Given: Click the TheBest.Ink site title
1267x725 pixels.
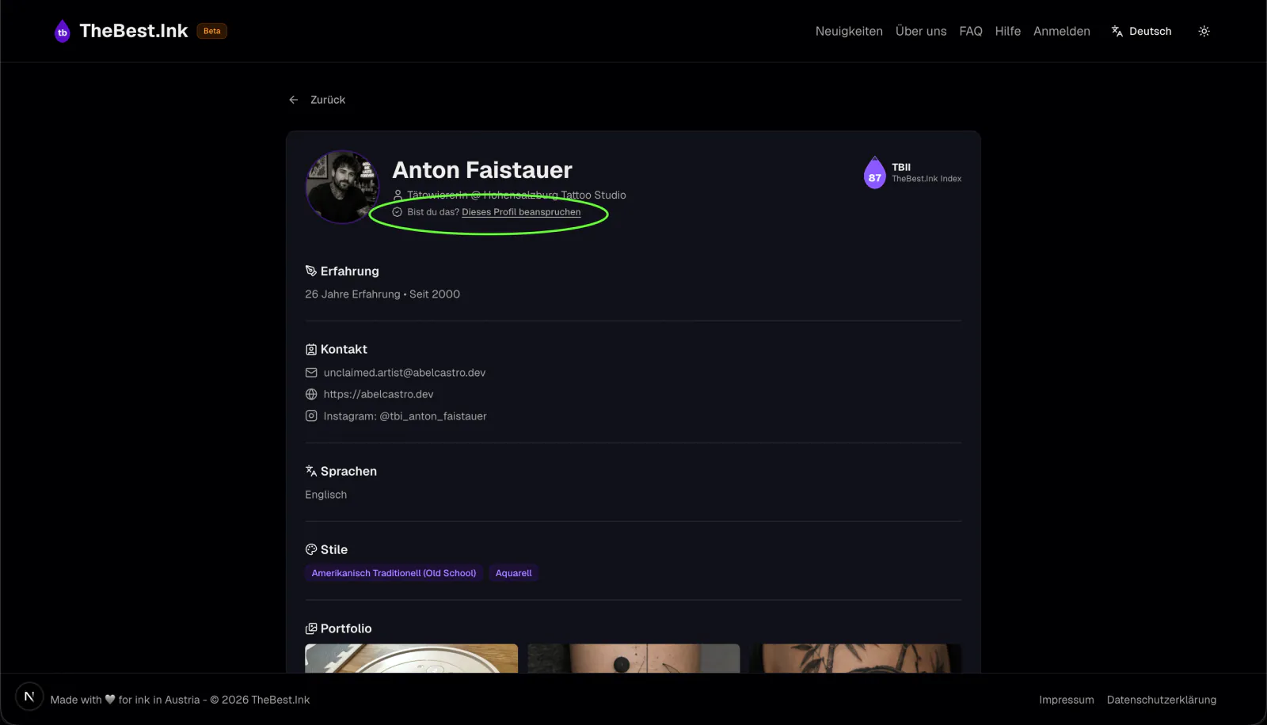Looking at the screenshot, I should tap(134, 31).
